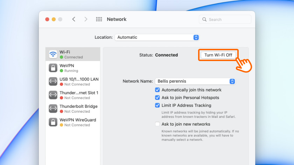Expand the Network Name dropdown
This screenshot has height=165, width=294.
(195, 81)
